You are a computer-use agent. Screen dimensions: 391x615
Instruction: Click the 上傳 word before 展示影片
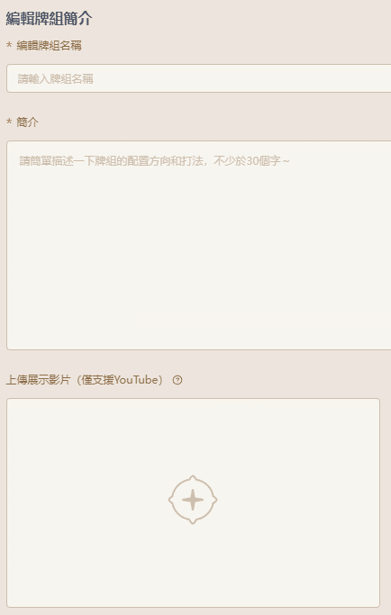point(16,380)
